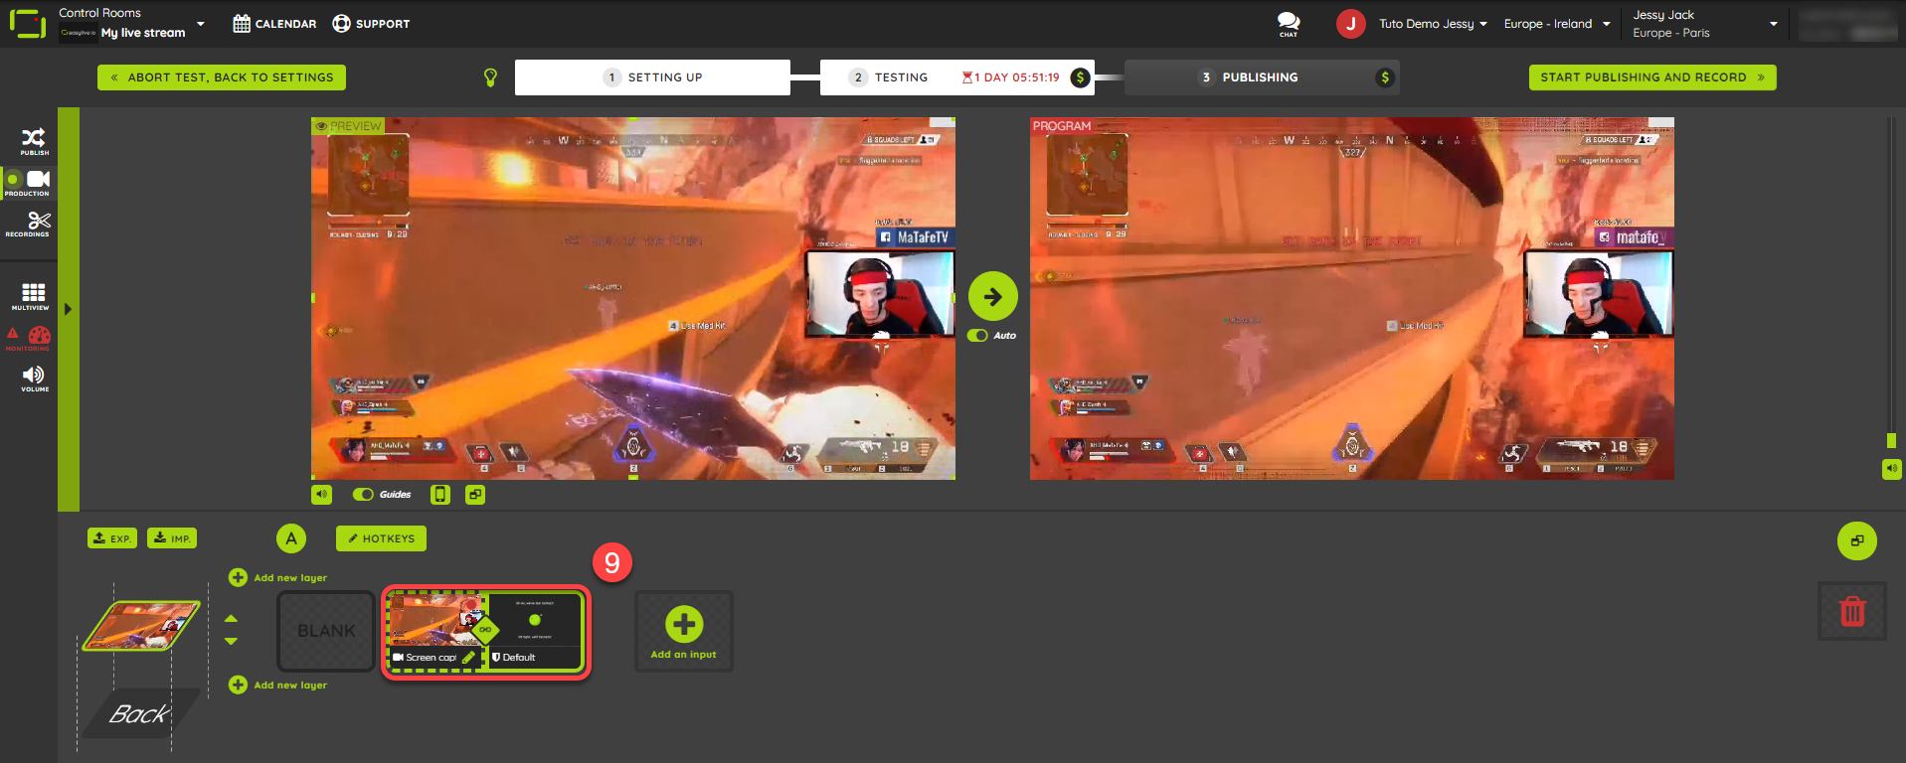The width and height of the screenshot is (1906, 763).
Task: Click the EXP. export button
Action: coord(112,537)
